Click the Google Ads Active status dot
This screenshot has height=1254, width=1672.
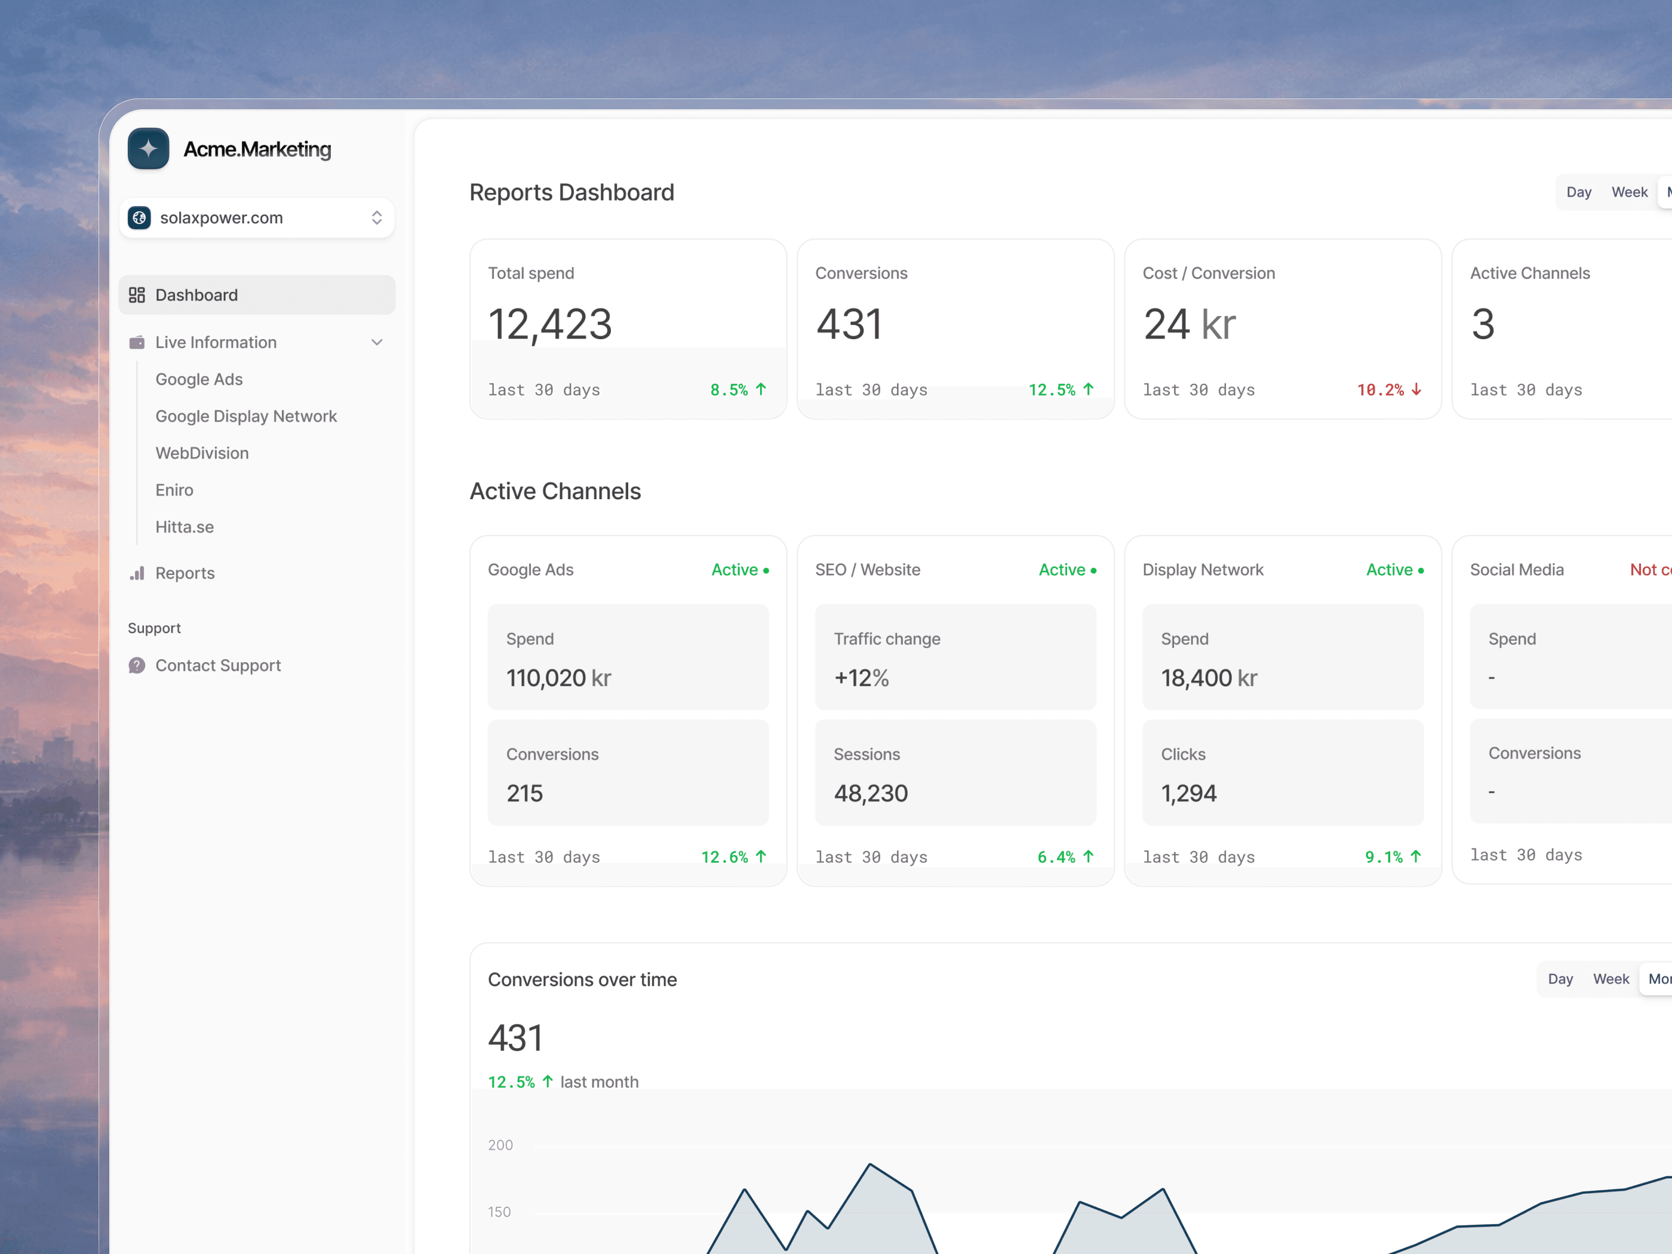pyautogui.click(x=767, y=571)
